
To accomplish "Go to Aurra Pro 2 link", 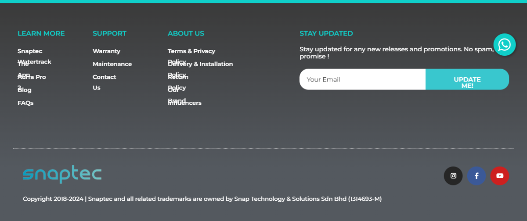I will (32, 82).
